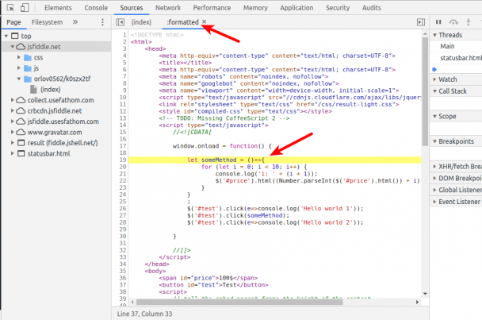
Task: Collapse the Threads section
Action: click(434, 35)
